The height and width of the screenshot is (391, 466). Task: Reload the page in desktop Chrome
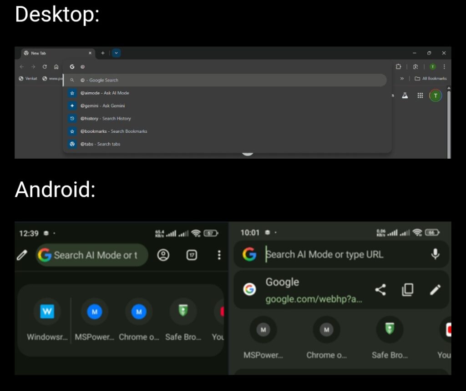pyautogui.click(x=45, y=67)
